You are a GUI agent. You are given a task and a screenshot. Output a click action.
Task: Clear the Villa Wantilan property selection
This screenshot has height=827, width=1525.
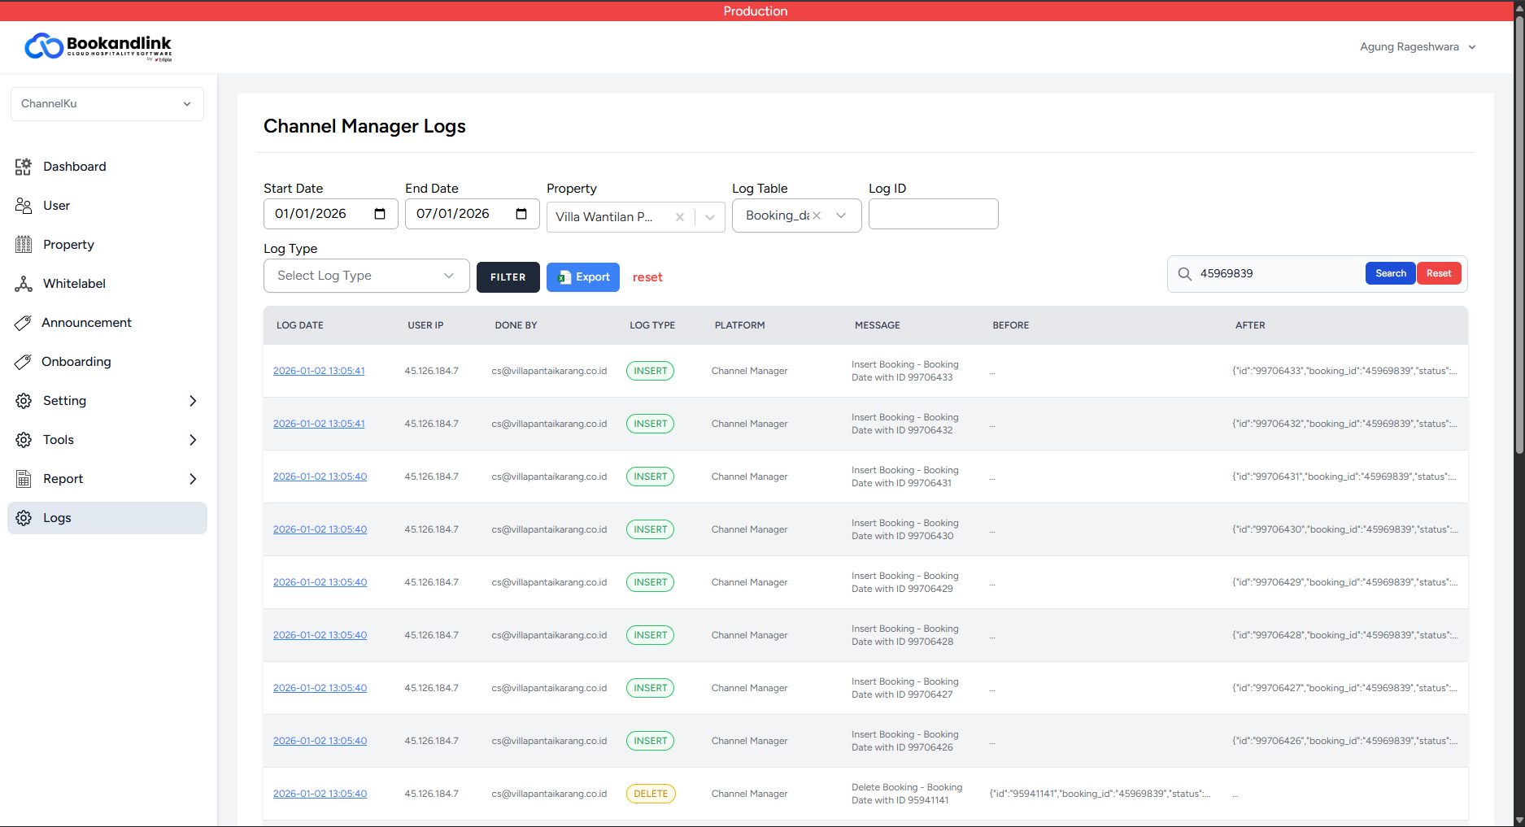click(x=680, y=217)
